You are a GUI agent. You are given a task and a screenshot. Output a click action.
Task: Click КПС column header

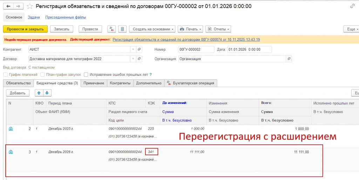[126, 103]
